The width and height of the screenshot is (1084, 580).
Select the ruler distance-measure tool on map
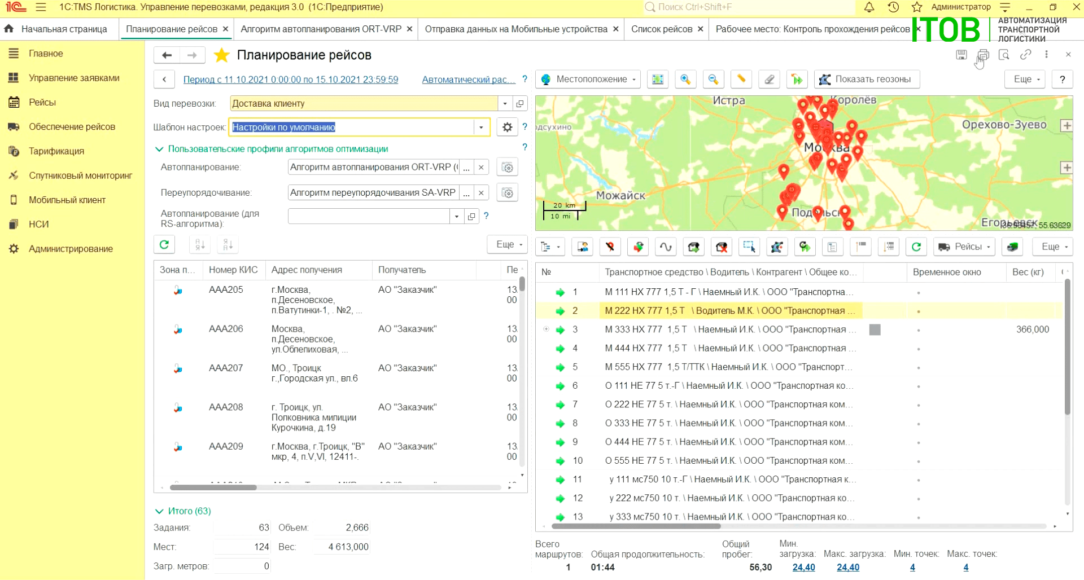741,80
